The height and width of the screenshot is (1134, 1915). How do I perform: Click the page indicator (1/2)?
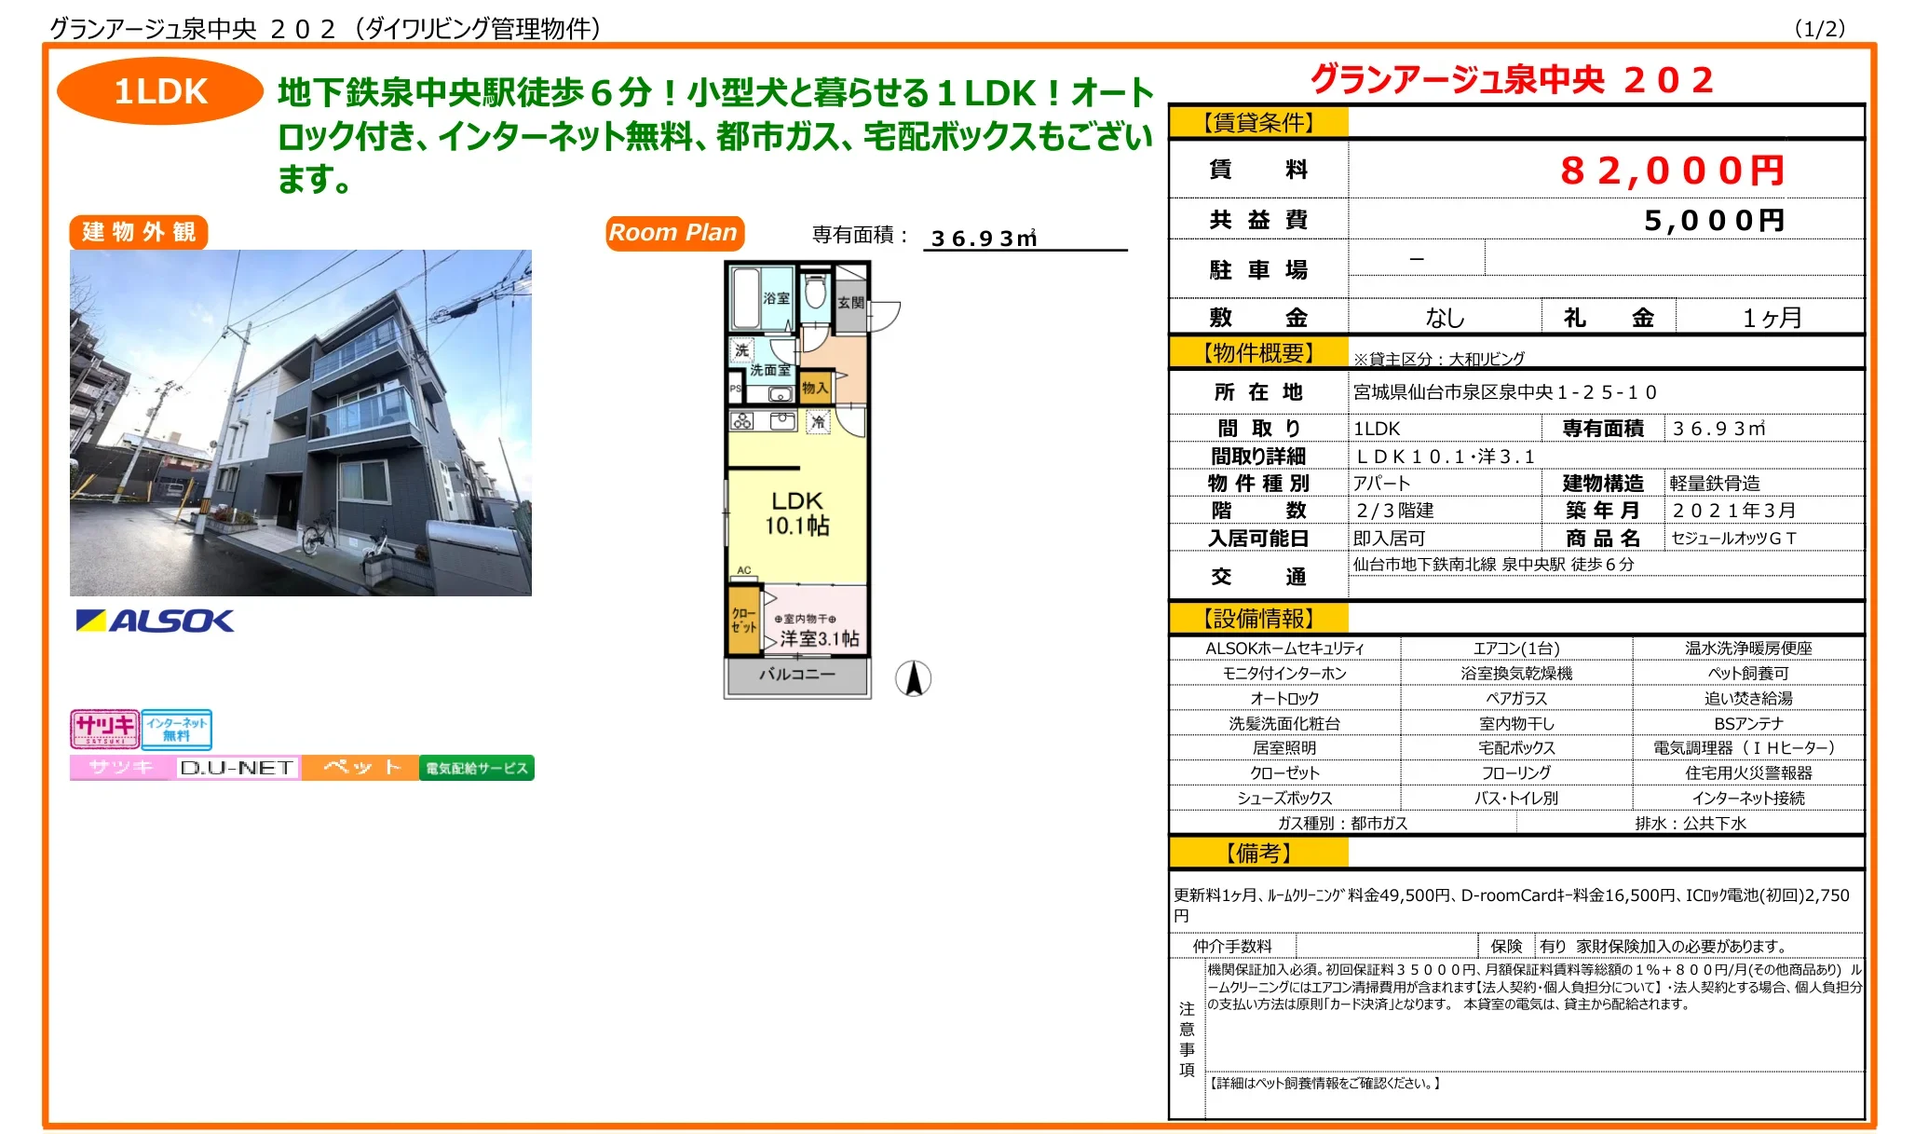(1819, 29)
